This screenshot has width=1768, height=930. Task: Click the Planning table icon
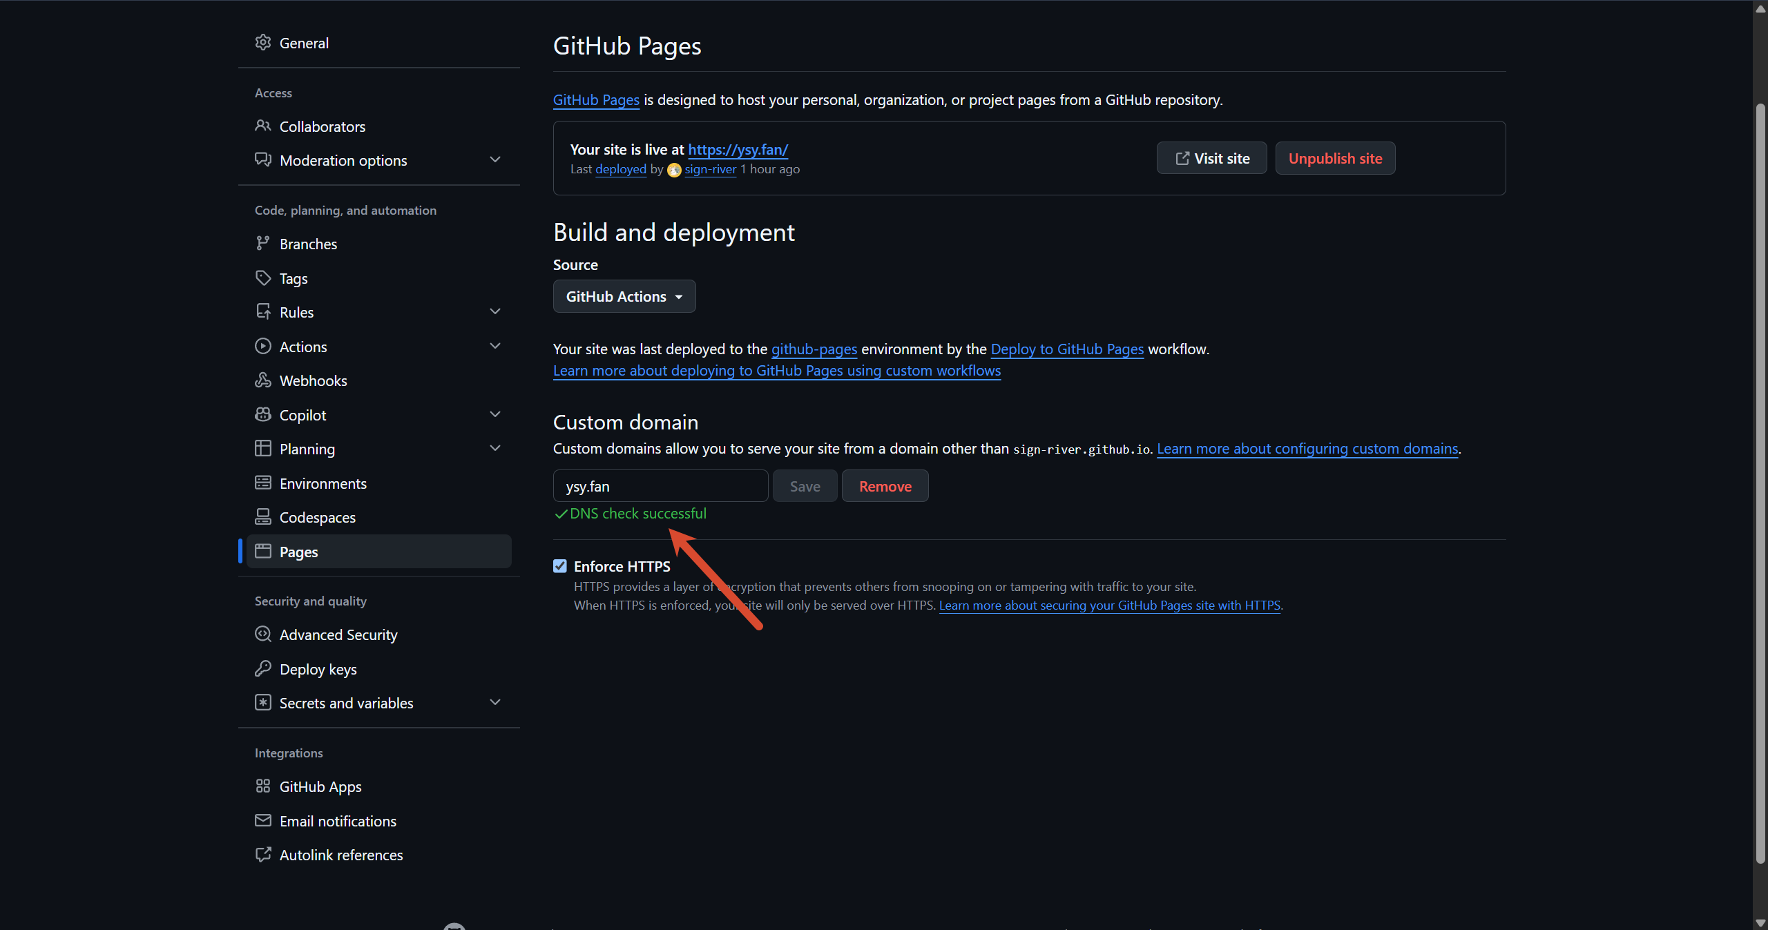(x=262, y=449)
